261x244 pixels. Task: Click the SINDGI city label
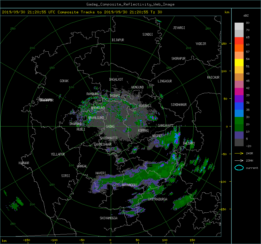[x=148, y=35]
